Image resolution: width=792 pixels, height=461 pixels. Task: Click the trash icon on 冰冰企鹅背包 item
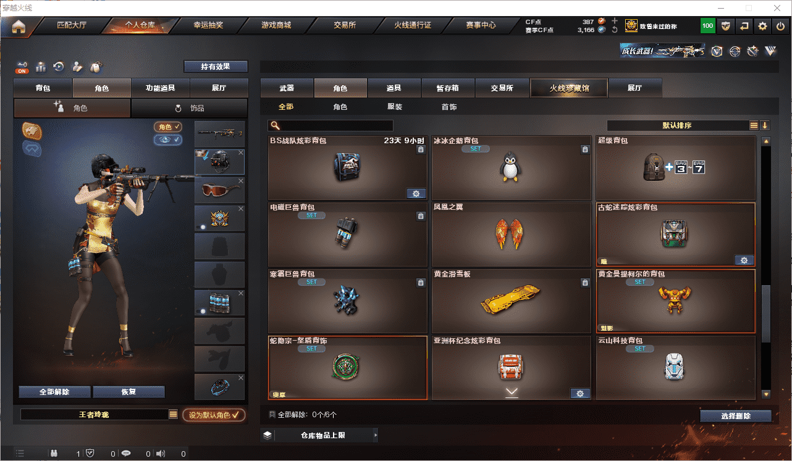[x=584, y=149]
